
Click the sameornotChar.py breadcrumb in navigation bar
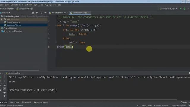click(x=25, y=9)
